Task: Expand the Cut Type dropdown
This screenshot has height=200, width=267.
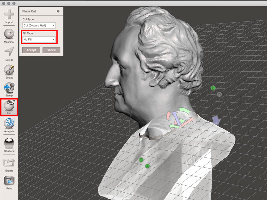Action: click(x=39, y=25)
